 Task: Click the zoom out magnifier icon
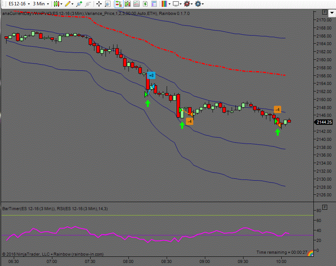click(x=88, y=4)
